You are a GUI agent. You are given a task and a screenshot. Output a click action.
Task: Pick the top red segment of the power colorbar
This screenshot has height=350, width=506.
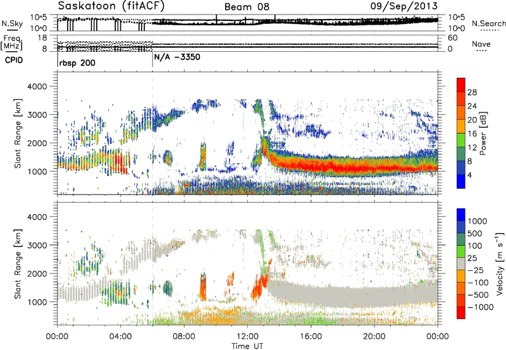(461, 85)
